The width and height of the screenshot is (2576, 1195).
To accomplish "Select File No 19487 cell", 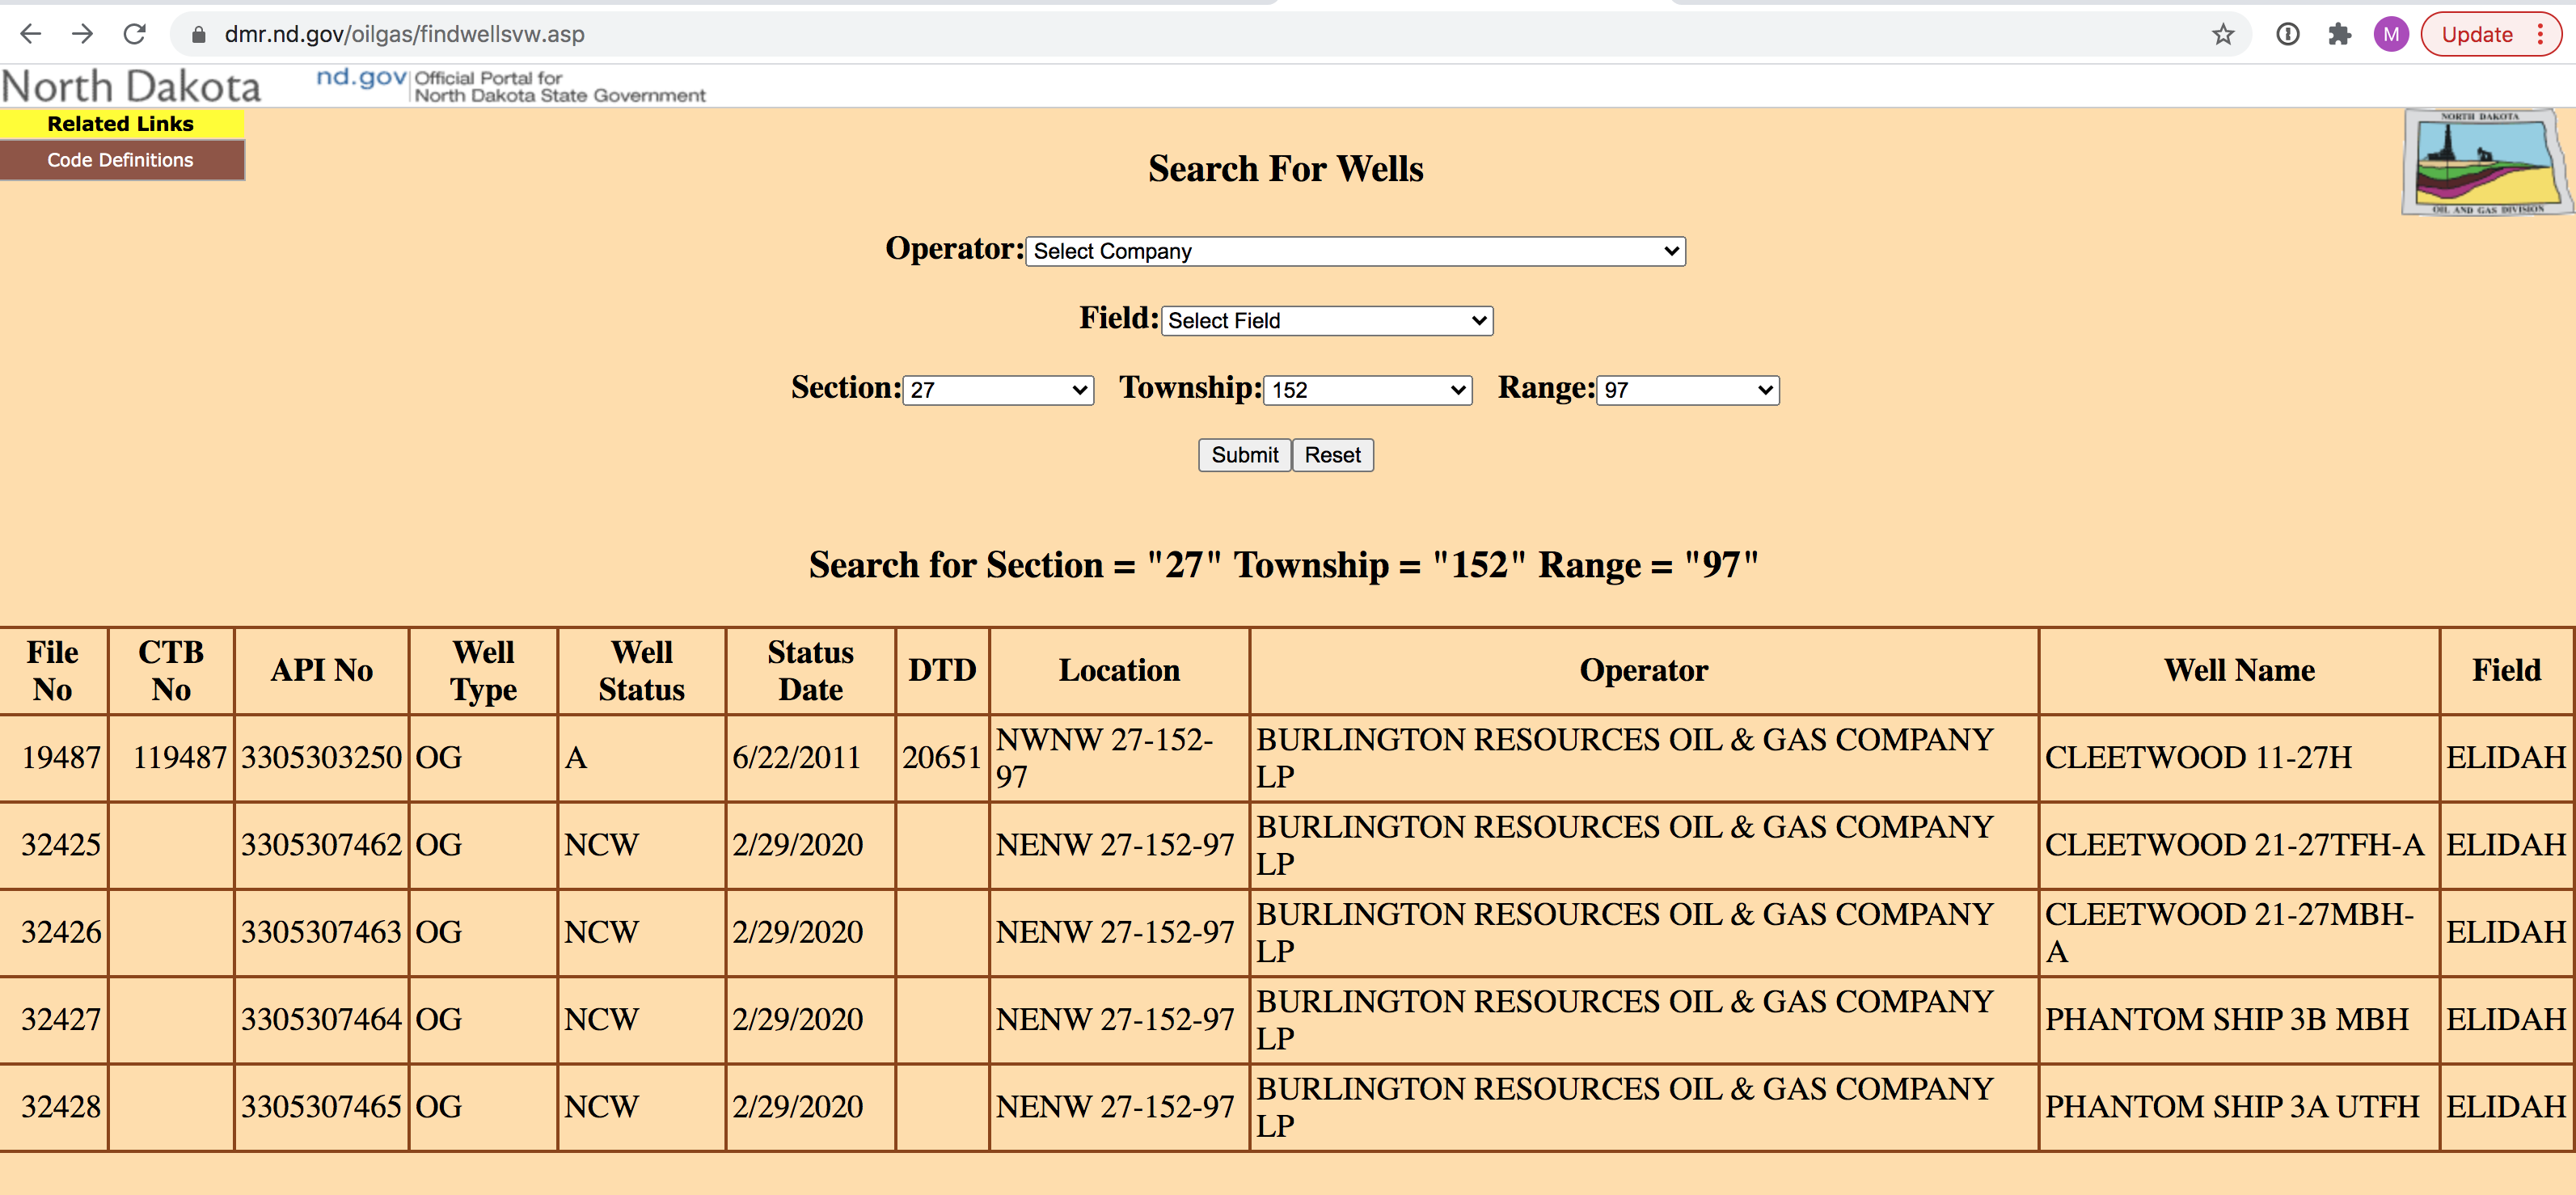I will tap(53, 758).
